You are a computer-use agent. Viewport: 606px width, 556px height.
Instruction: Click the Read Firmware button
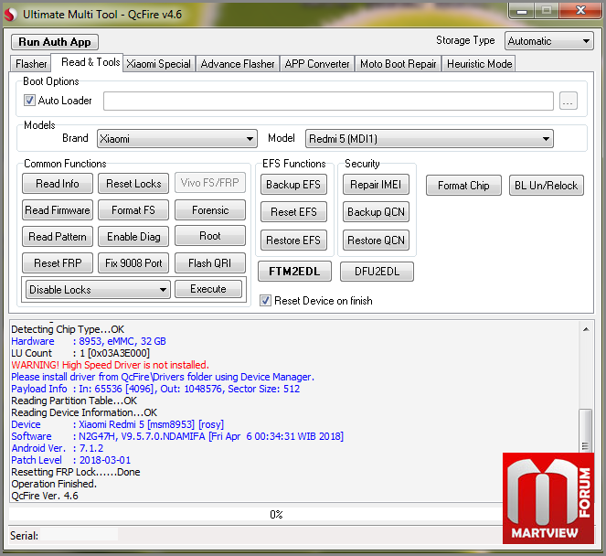[58, 210]
